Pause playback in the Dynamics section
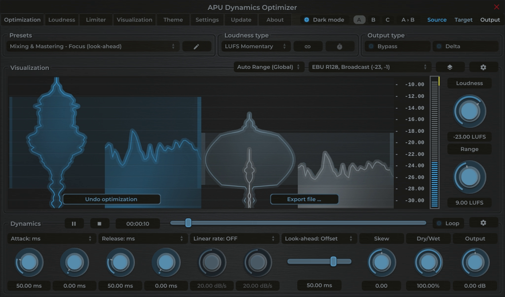 pyautogui.click(x=74, y=223)
